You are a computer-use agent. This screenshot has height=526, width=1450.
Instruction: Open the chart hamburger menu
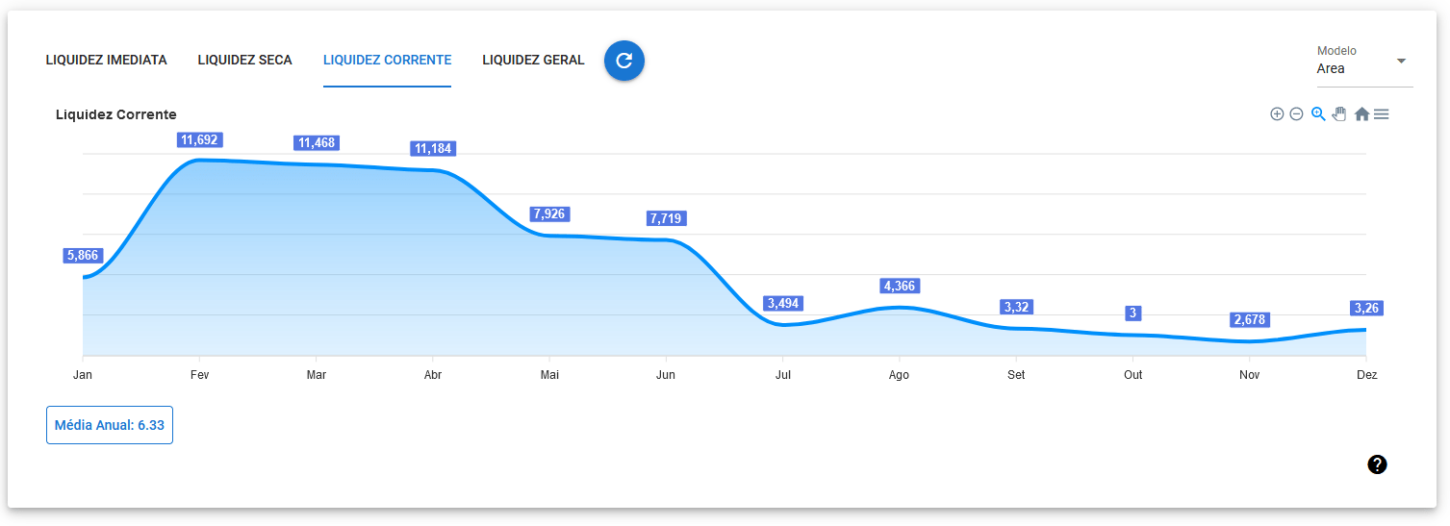point(1382,114)
